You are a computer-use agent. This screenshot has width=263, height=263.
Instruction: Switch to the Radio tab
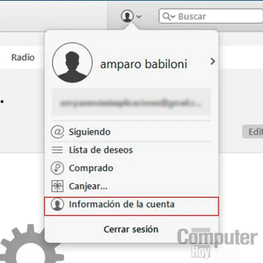tap(23, 58)
